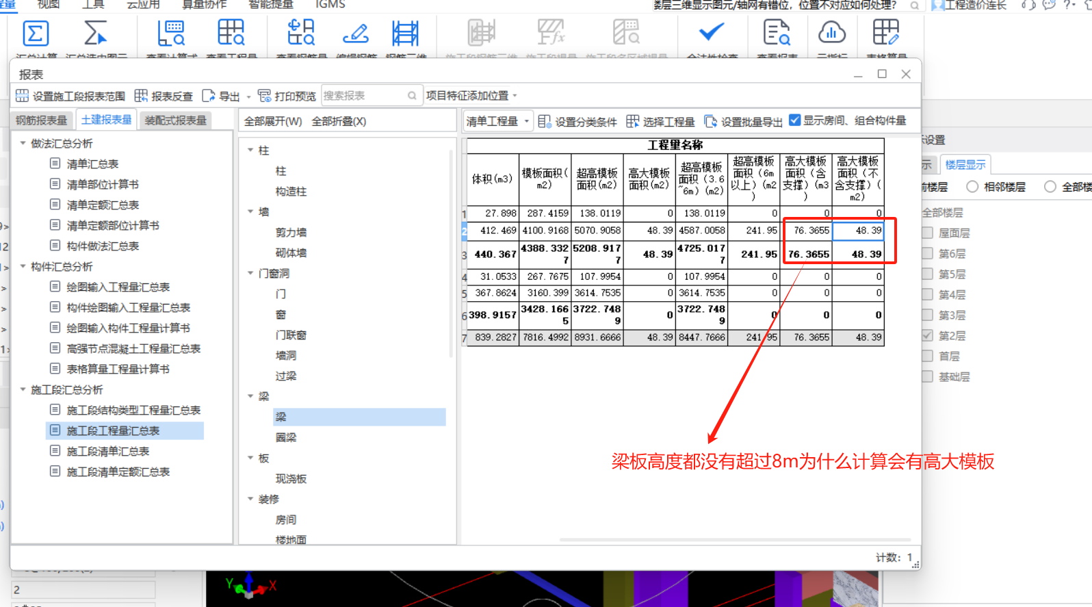Screen dimensions: 1092x607
Task: Collapse the 门窗洞 component group
Action: point(250,273)
